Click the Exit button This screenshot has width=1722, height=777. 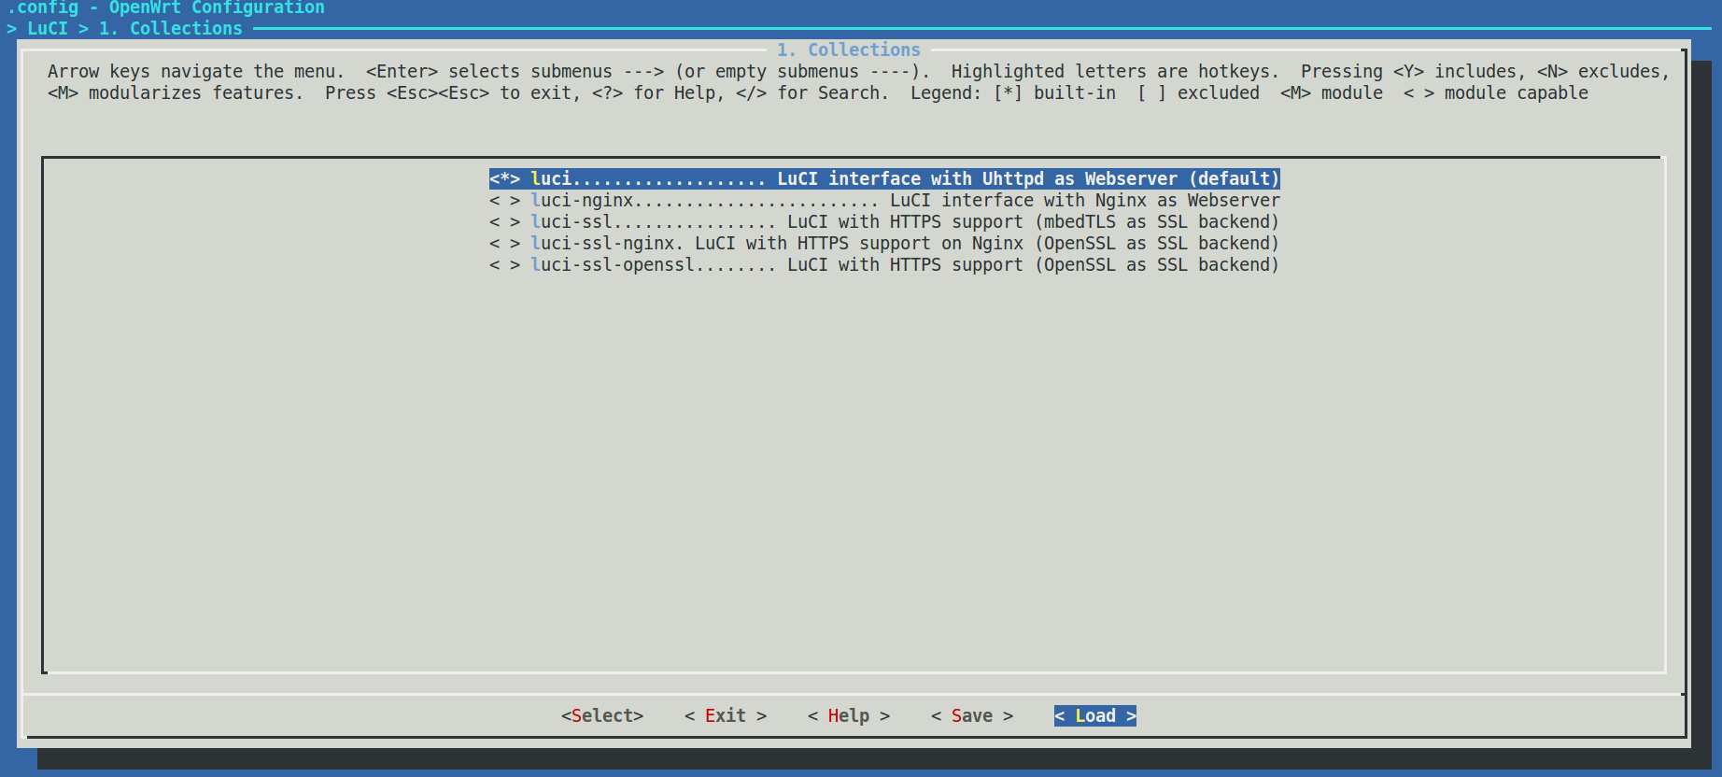tap(726, 715)
